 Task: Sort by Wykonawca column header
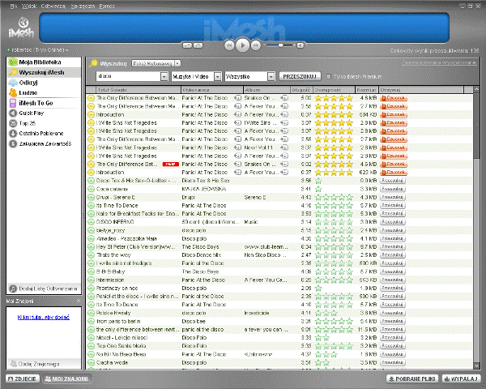pos(212,90)
